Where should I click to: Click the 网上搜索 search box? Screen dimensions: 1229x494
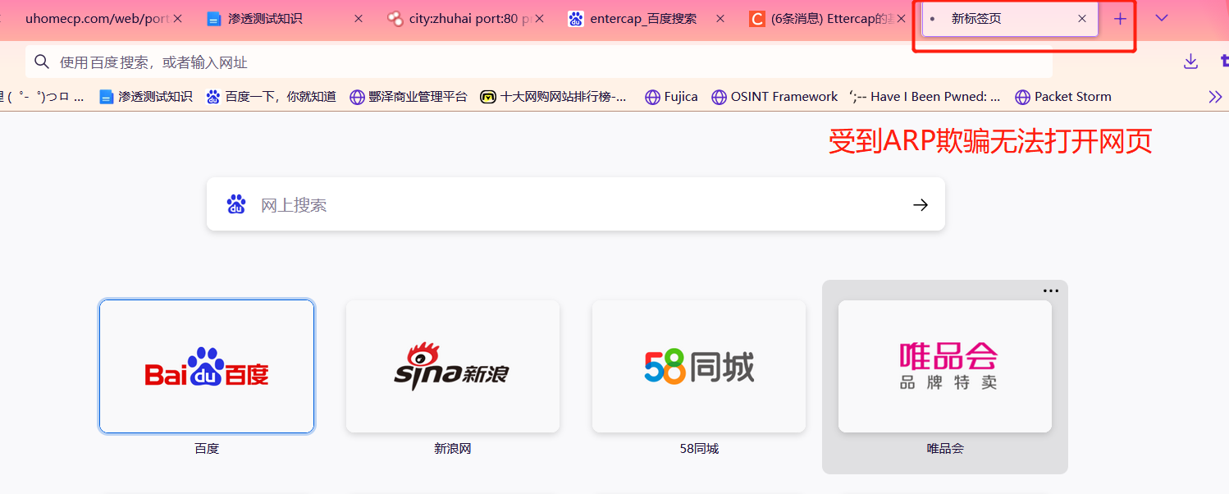(x=576, y=204)
